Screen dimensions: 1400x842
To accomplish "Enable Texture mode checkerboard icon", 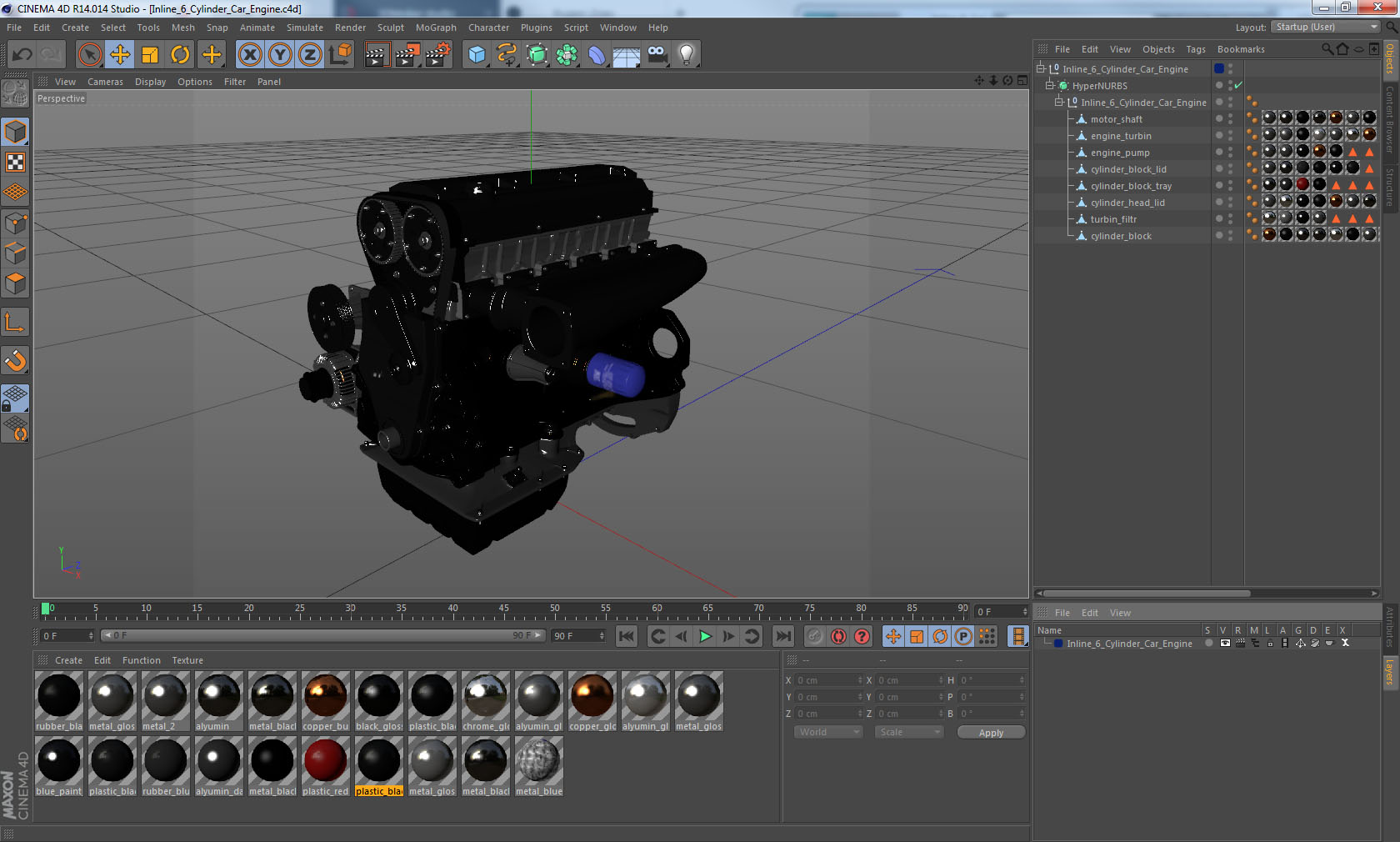I will point(15,162).
